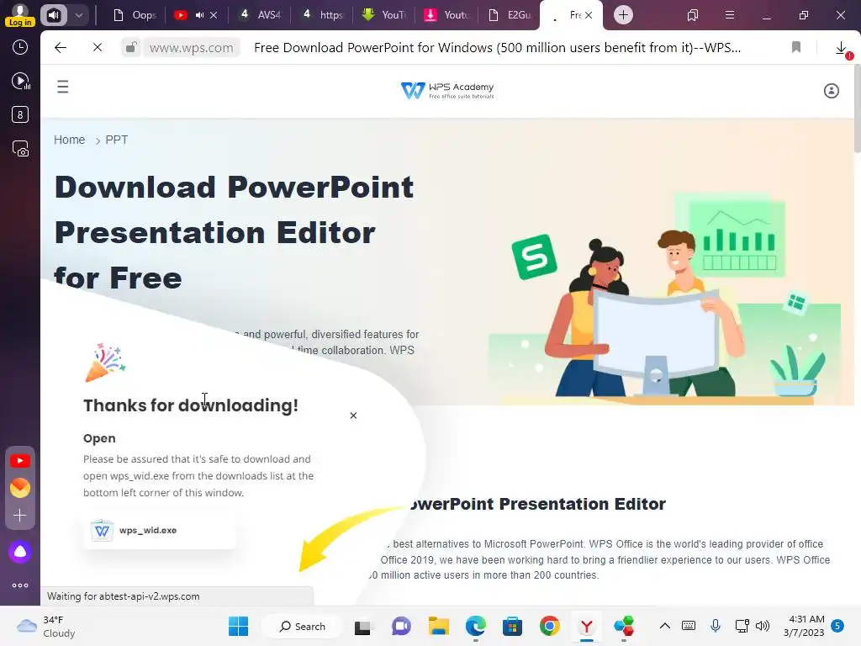The height and width of the screenshot is (646, 861).
Task: Close the active Free Download tab
Action: click(x=589, y=15)
